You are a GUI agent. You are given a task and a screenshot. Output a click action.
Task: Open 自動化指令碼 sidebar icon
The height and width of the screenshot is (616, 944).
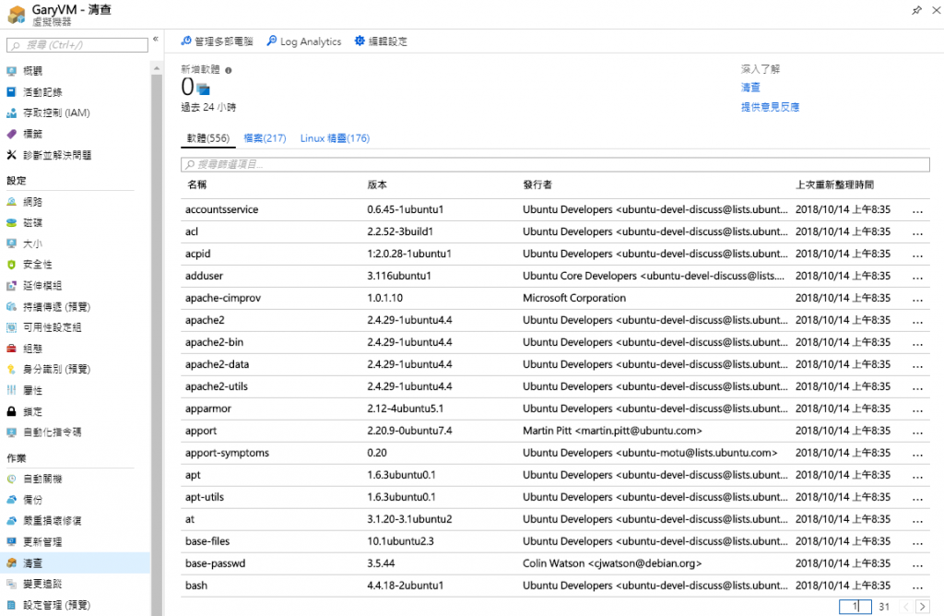11,432
